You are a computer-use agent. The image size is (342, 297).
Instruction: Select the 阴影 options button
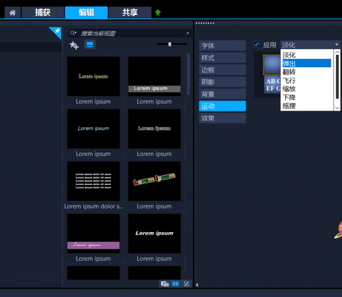click(x=222, y=82)
